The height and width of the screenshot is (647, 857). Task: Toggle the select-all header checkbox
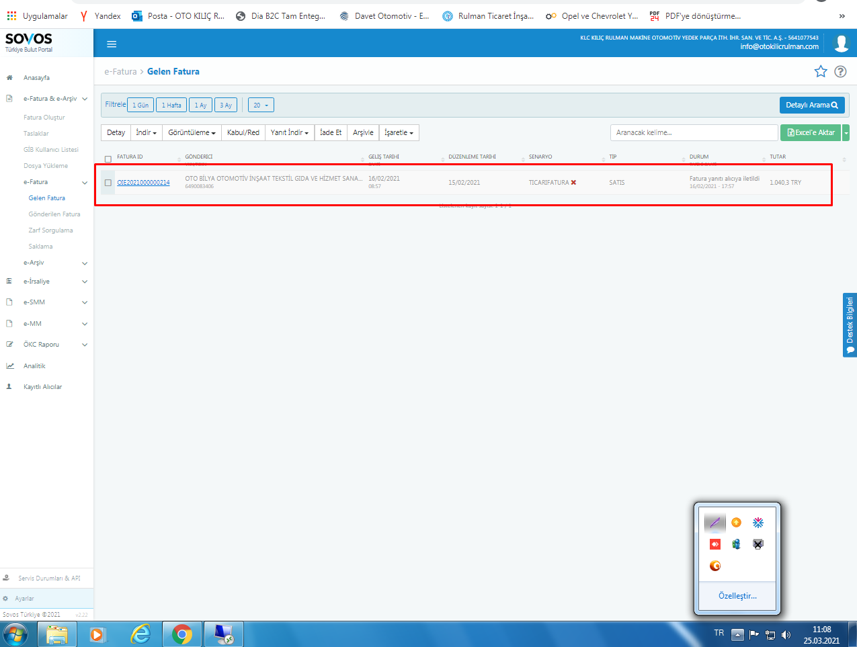click(x=108, y=159)
